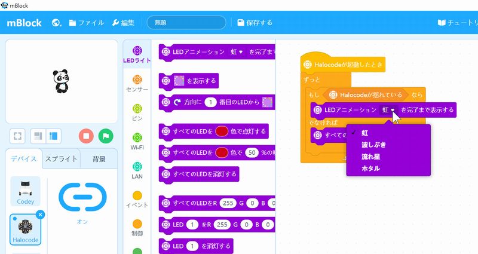
Task: Choose ホタル in the animation list
Action: coord(370,168)
